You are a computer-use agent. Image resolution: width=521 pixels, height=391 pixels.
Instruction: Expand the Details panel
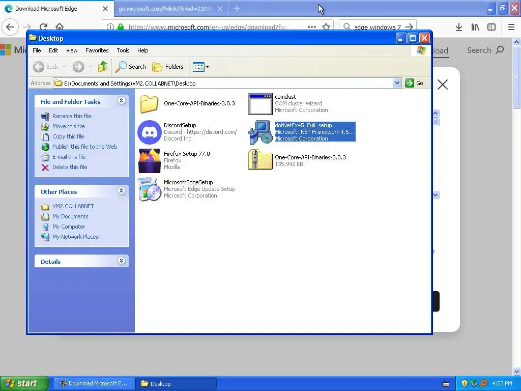121,261
